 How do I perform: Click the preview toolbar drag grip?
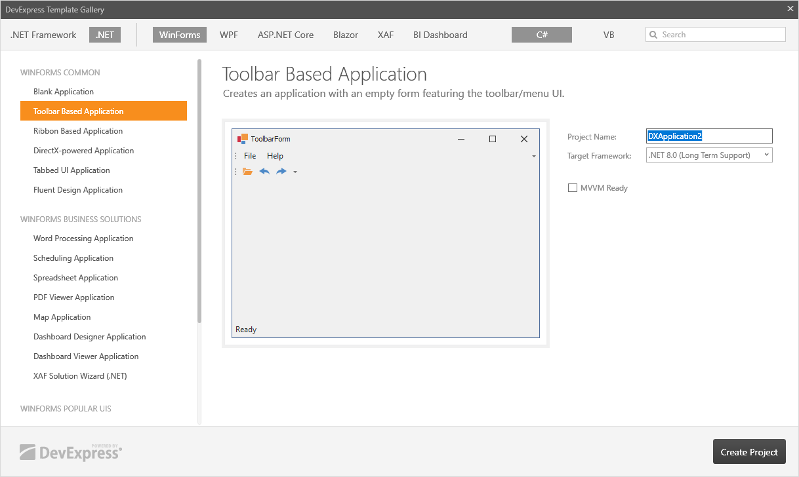236,172
